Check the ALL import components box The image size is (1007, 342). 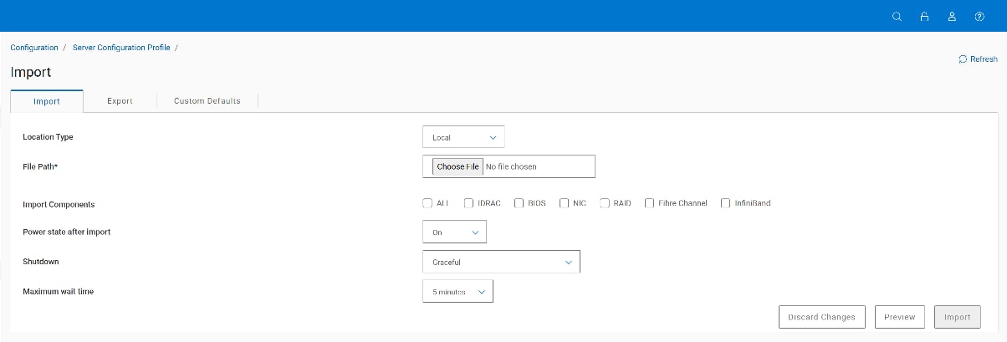pyautogui.click(x=427, y=203)
